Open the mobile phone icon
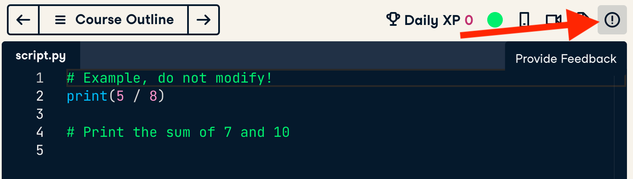The image size is (633, 179). pyautogui.click(x=524, y=20)
